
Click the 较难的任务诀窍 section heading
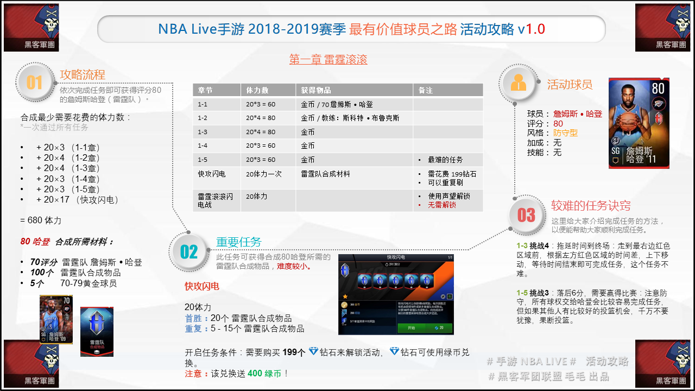click(x=591, y=206)
